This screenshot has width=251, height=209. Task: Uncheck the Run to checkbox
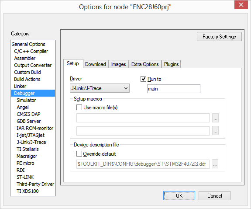click(x=143, y=79)
